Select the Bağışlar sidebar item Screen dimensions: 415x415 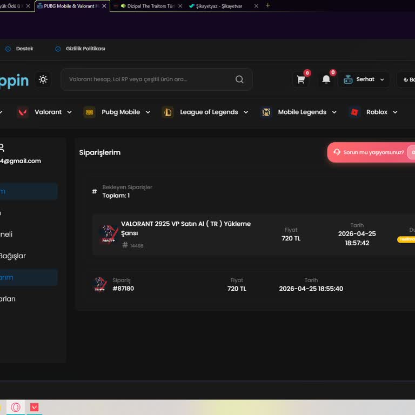(13, 256)
